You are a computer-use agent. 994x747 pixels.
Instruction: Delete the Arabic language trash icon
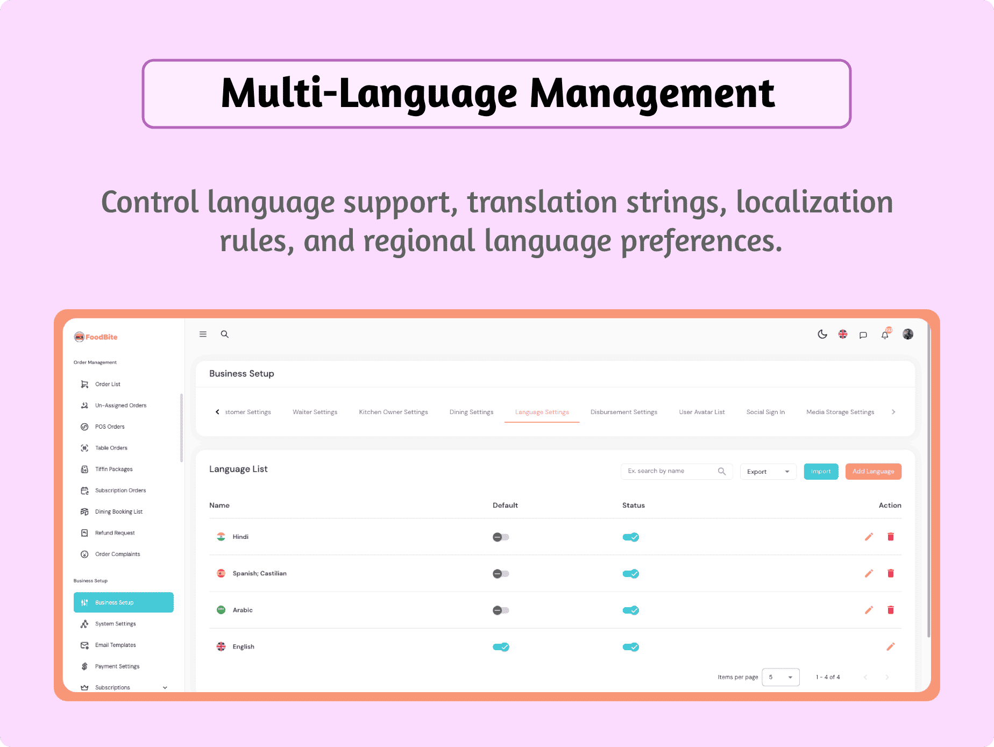click(x=891, y=610)
